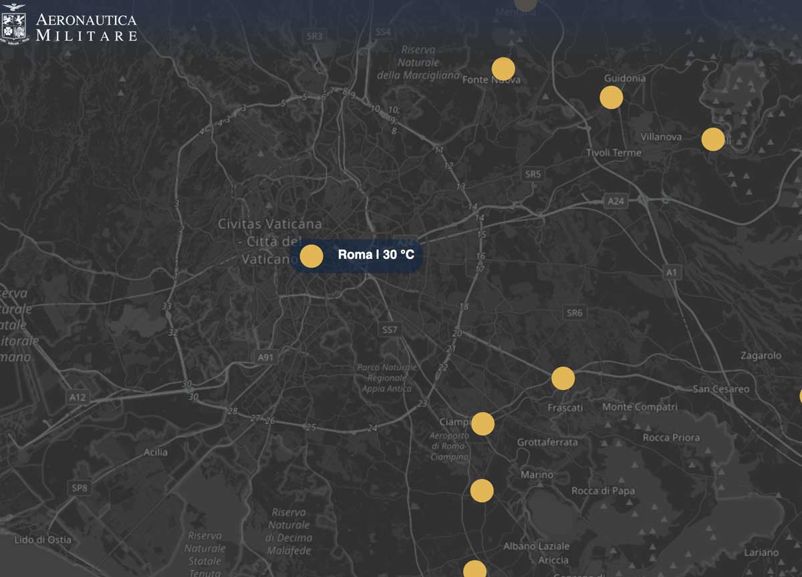The width and height of the screenshot is (802, 577).
Task: Select the yellow marker left of Albano Laziale
Action: click(x=475, y=570)
